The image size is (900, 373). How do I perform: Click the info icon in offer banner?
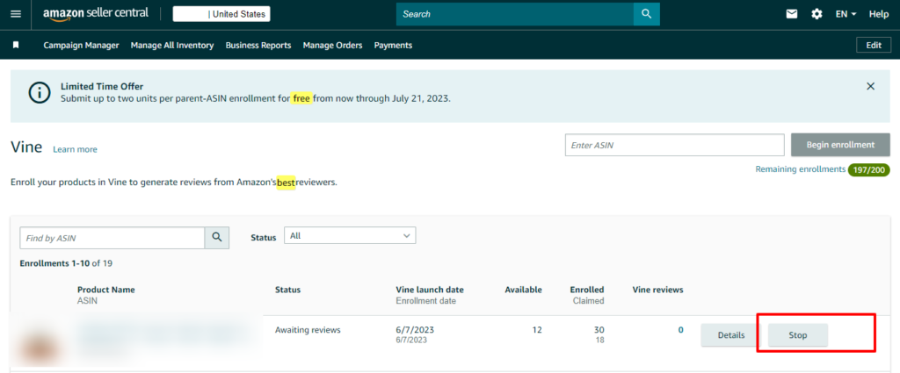pyautogui.click(x=39, y=92)
